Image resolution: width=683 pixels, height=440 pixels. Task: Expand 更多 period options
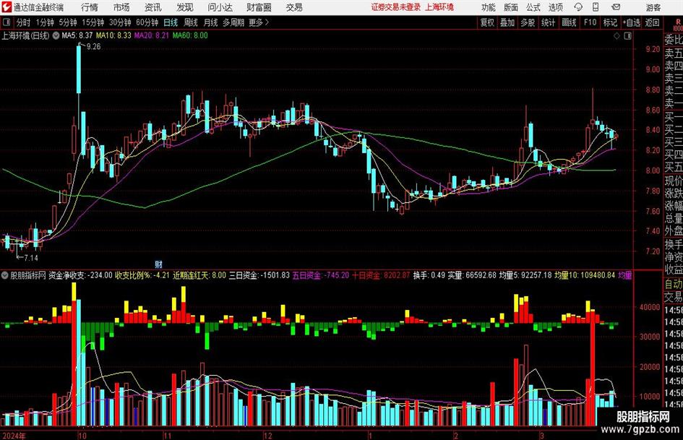(259, 22)
